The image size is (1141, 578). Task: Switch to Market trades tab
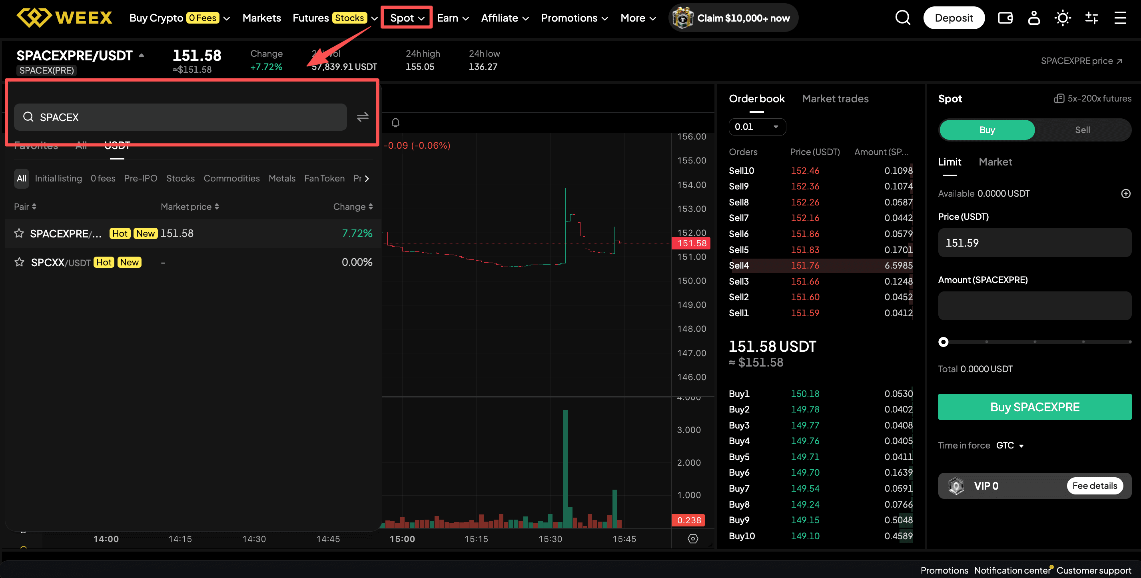coord(835,98)
